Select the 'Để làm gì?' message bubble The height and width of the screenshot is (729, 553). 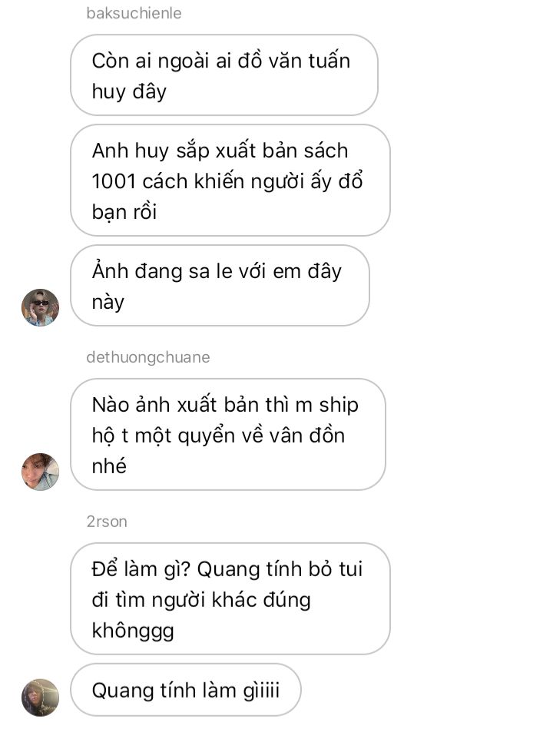pos(230,599)
